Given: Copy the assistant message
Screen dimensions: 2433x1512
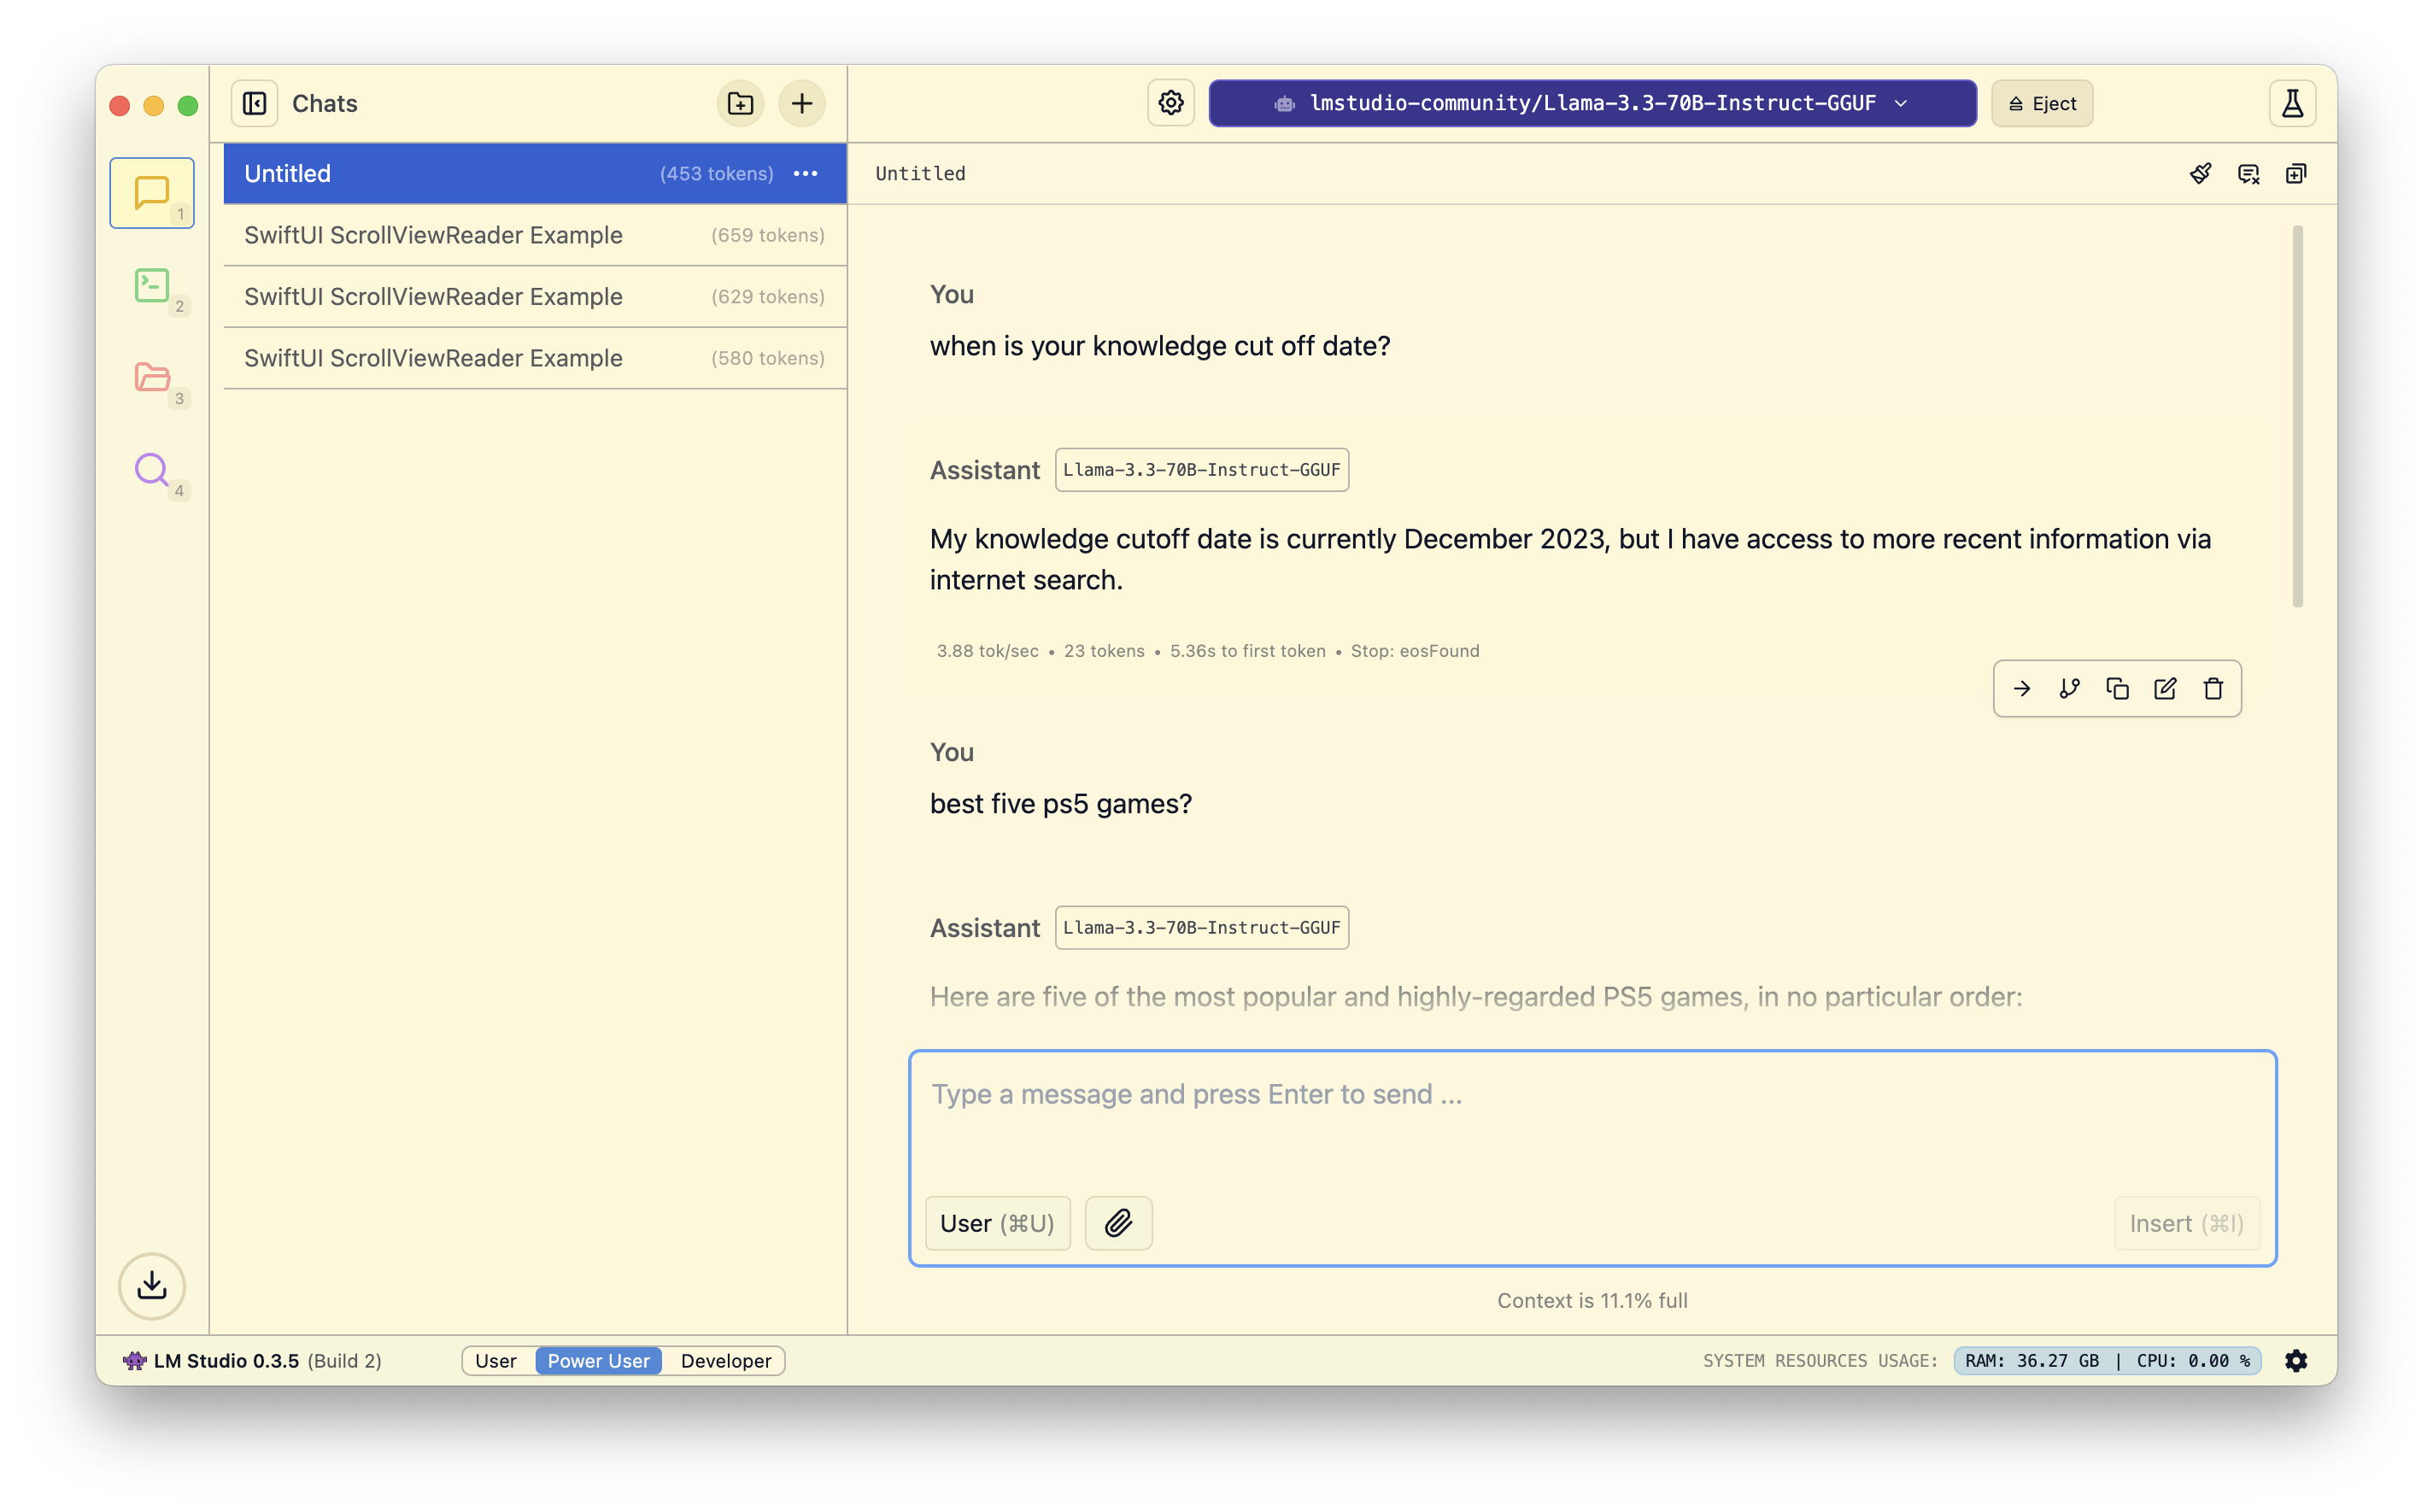Looking at the screenshot, I should coord(2117,689).
